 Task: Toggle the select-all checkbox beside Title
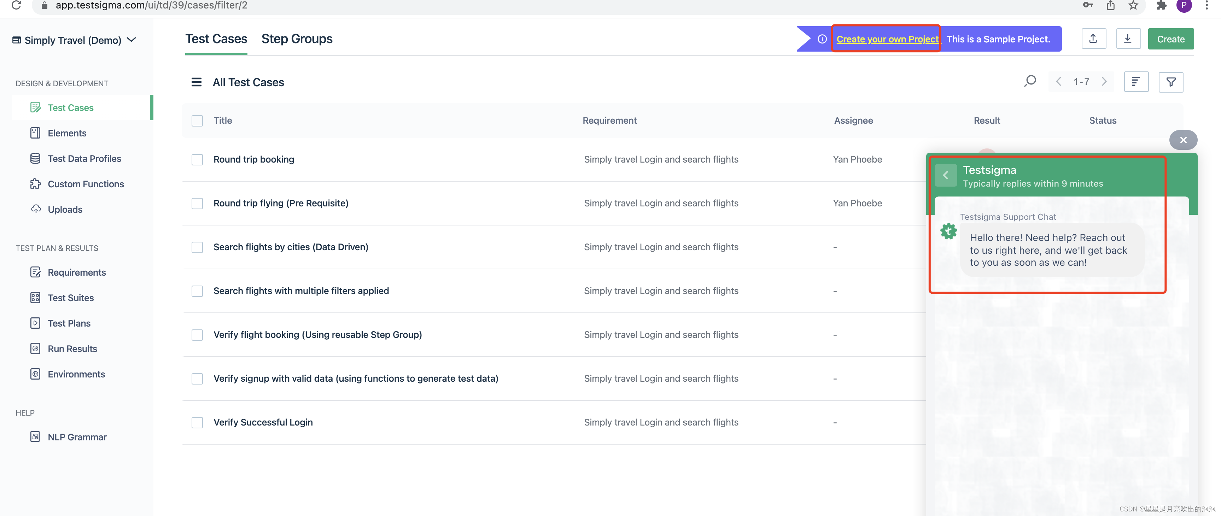(197, 121)
